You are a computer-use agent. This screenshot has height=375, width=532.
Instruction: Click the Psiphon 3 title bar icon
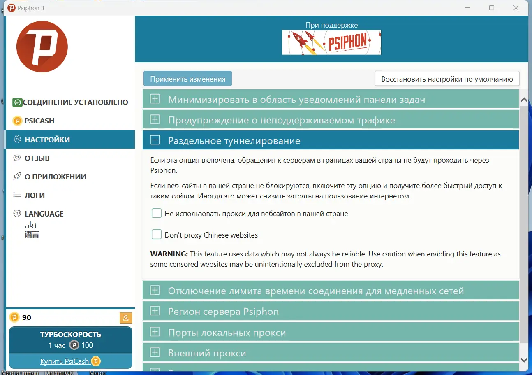[x=12, y=8]
